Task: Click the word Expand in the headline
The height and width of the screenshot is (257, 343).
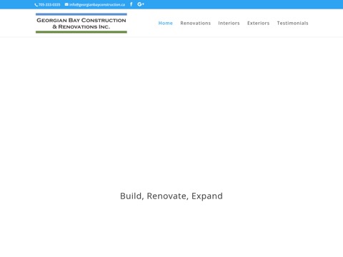Action: pos(207,196)
